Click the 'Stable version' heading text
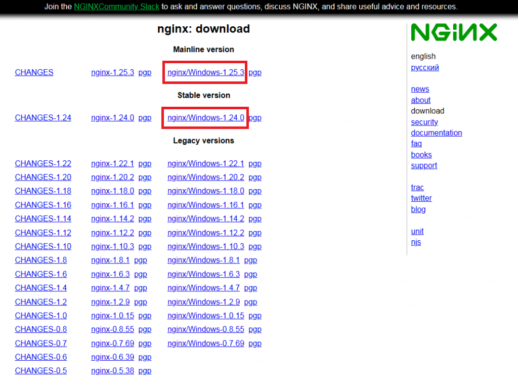This screenshot has width=518, height=388. [204, 95]
